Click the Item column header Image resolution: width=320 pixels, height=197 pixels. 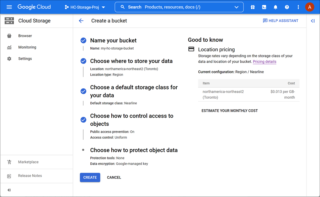[206, 83]
